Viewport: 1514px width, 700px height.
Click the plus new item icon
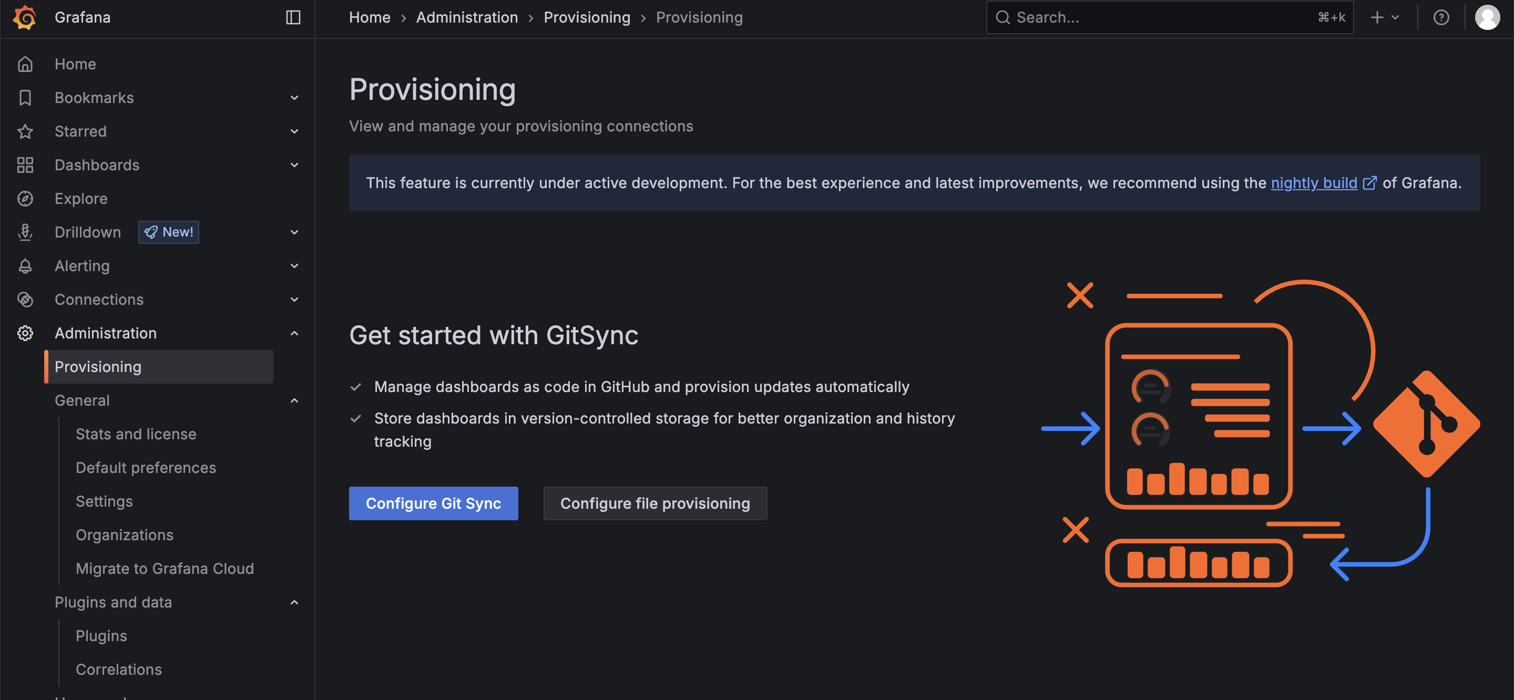(x=1377, y=17)
